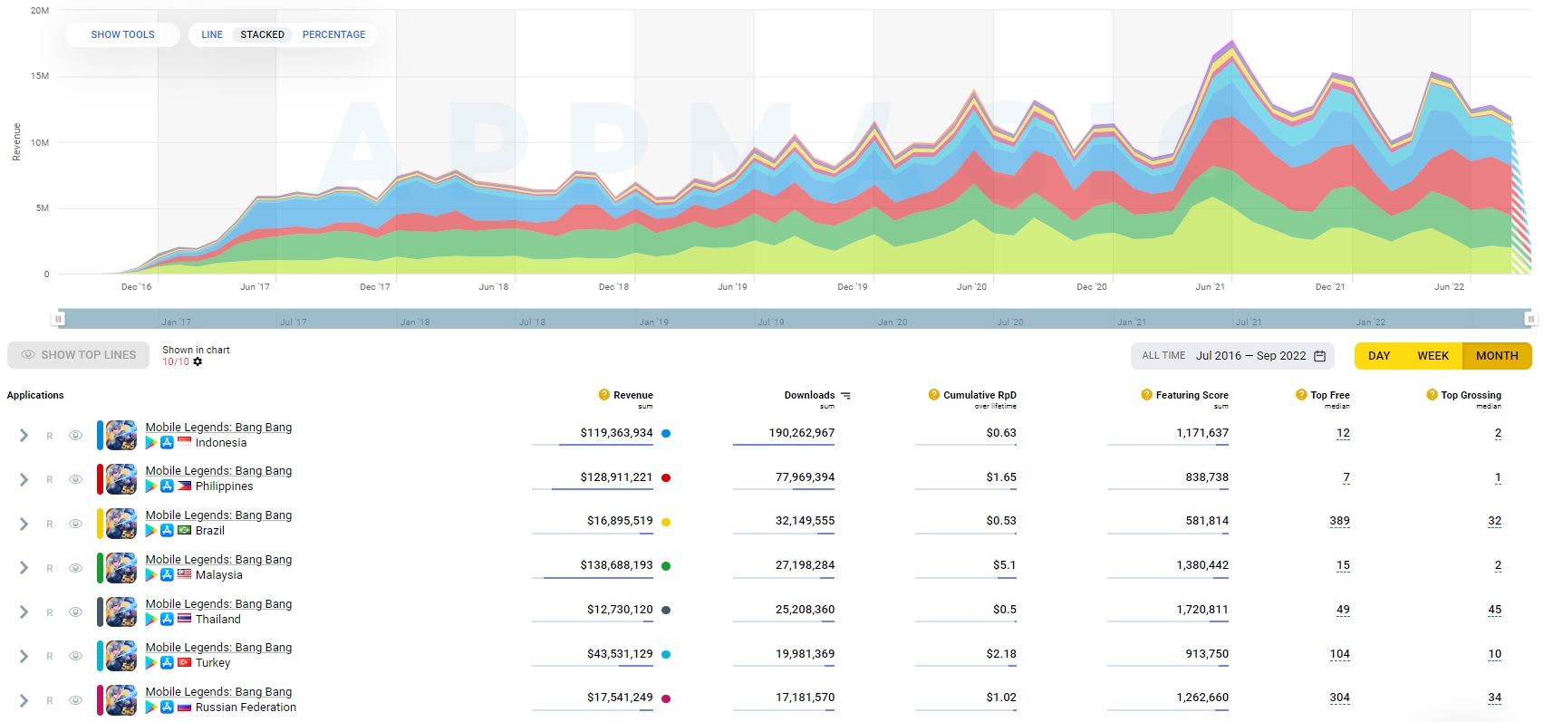Click the R icon in Indonesia row
Image resolution: width=1544 pixels, height=722 pixels.
[50, 436]
